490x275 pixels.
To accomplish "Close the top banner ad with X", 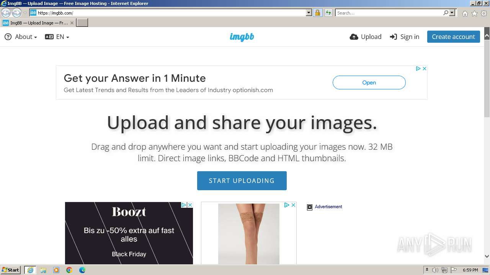I will [x=424, y=68].
